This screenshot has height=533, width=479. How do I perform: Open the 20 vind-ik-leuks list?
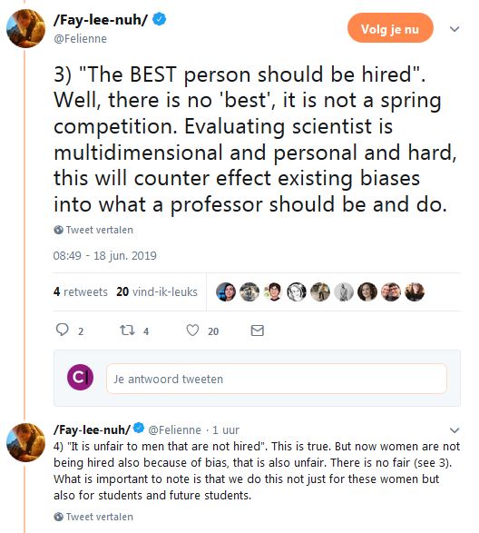point(157,292)
